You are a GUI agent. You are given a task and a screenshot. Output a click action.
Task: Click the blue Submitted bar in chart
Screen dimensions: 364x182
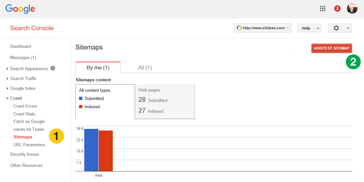[x=91, y=150]
